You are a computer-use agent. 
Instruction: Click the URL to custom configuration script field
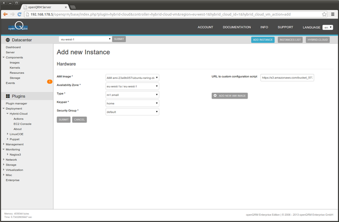click(287, 78)
